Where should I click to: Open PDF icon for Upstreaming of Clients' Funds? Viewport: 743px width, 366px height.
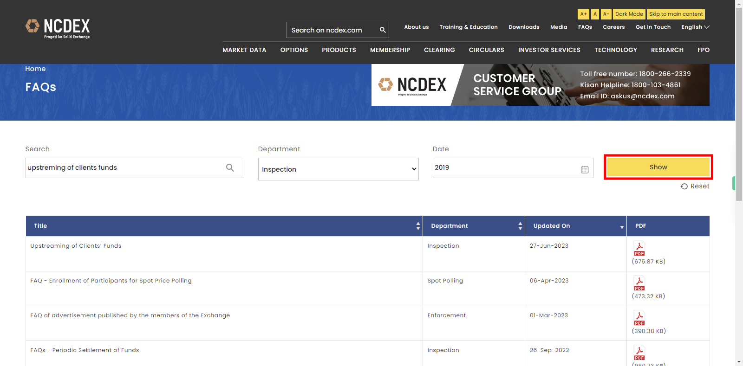(x=639, y=249)
